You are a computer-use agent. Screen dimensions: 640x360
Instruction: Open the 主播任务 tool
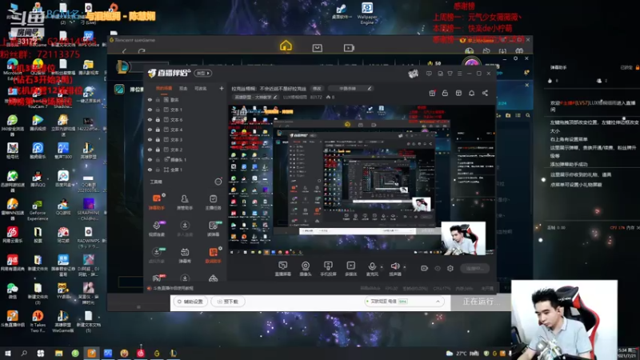coord(213,202)
